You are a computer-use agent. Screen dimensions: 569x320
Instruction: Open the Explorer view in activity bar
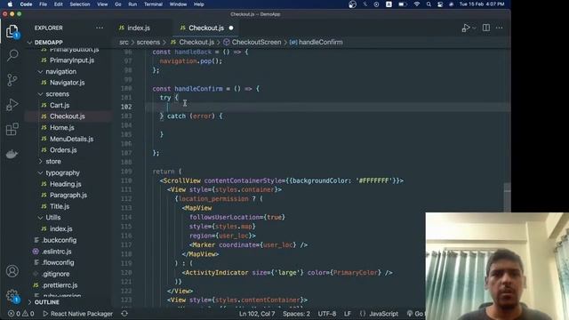pyautogui.click(x=12, y=31)
